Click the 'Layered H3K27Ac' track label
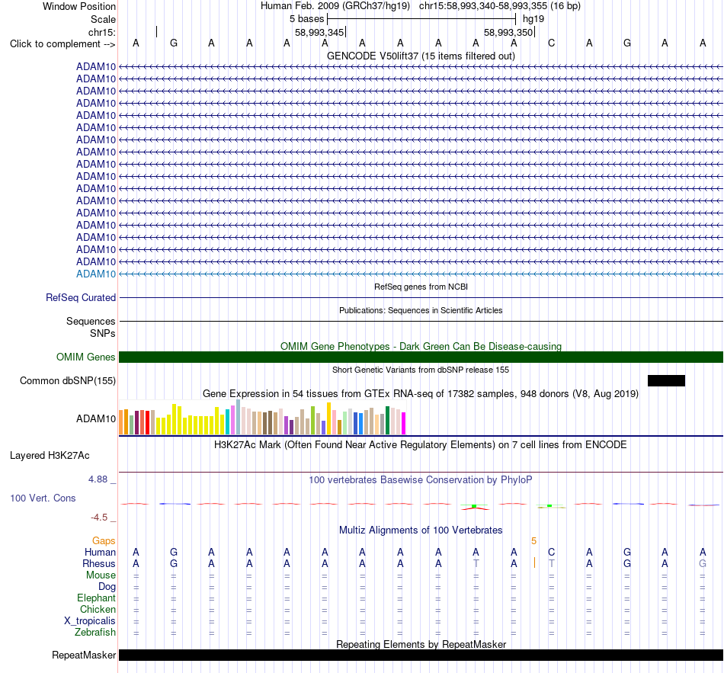This screenshot has height=673, width=724. 50,456
